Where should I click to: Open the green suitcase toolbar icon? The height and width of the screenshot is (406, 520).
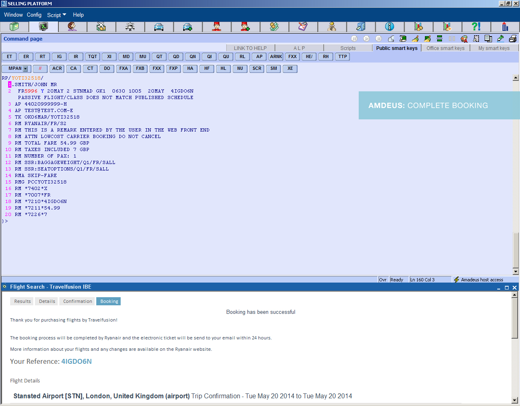tap(15, 27)
